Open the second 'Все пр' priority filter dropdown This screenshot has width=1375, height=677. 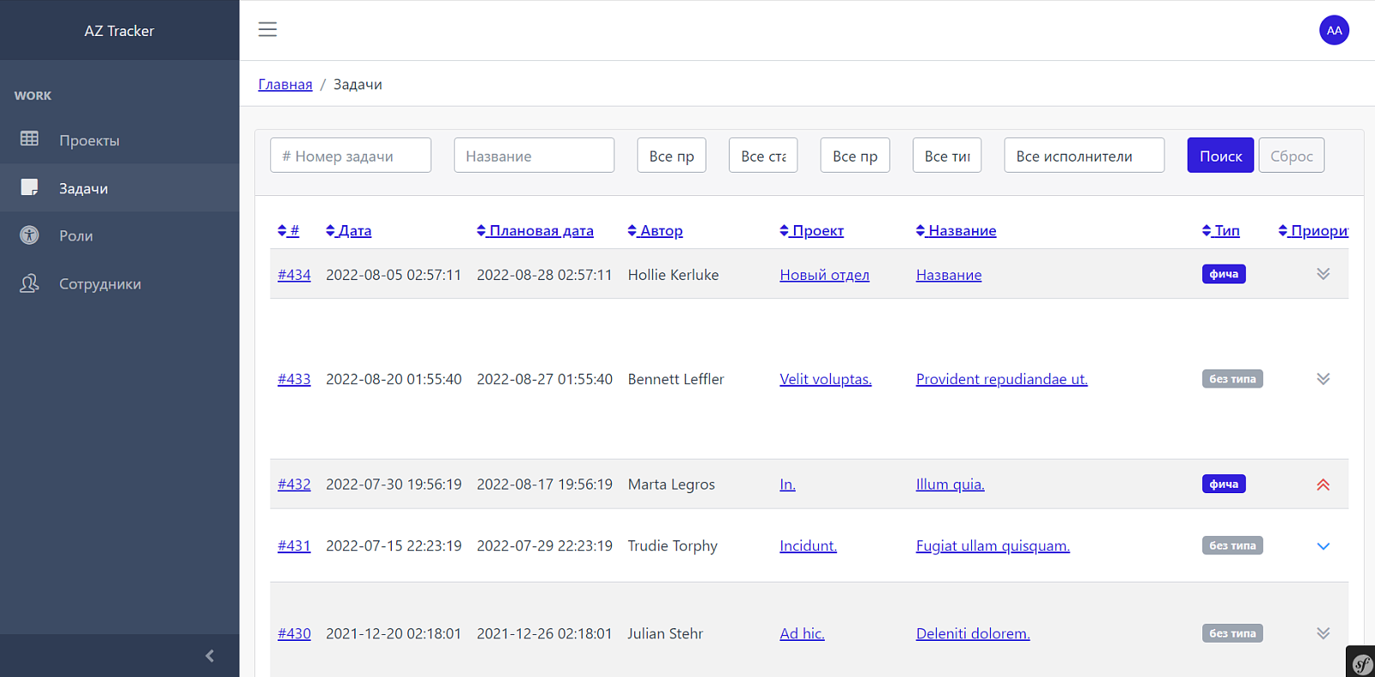point(855,156)
